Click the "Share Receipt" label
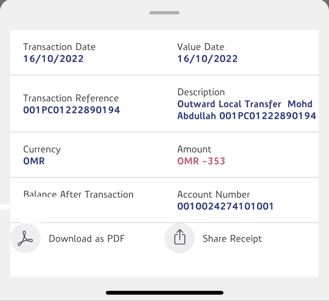Viewport: 329px width, 301px height. (232, 239)
